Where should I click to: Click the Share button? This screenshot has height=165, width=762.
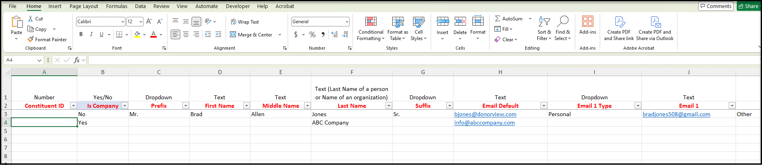click(748, 6)
